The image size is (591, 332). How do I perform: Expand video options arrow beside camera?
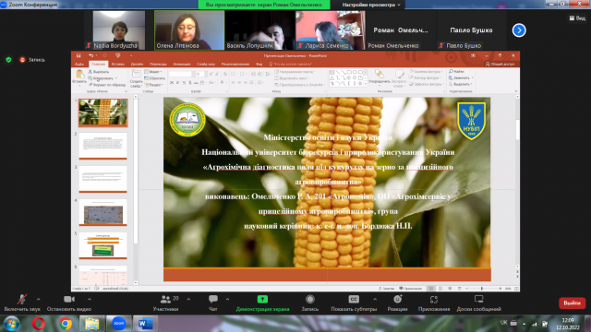pyautogui.click(x=90, y=299)
